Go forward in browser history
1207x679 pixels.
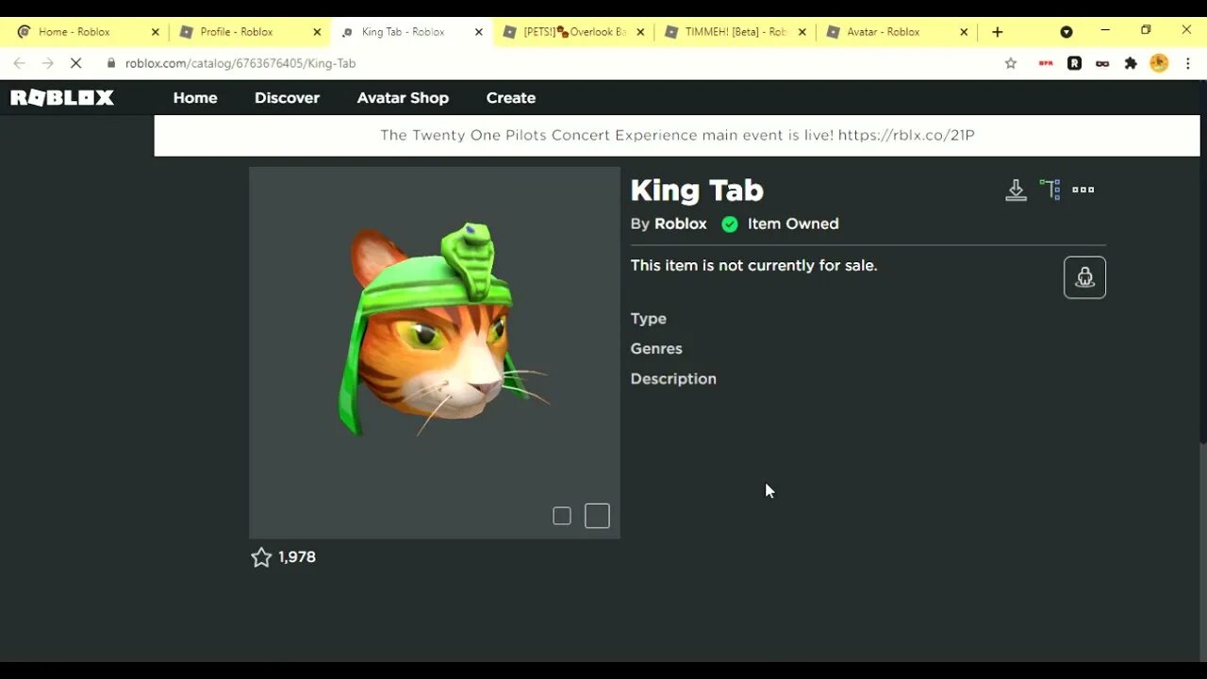click(x=48, y=63)
